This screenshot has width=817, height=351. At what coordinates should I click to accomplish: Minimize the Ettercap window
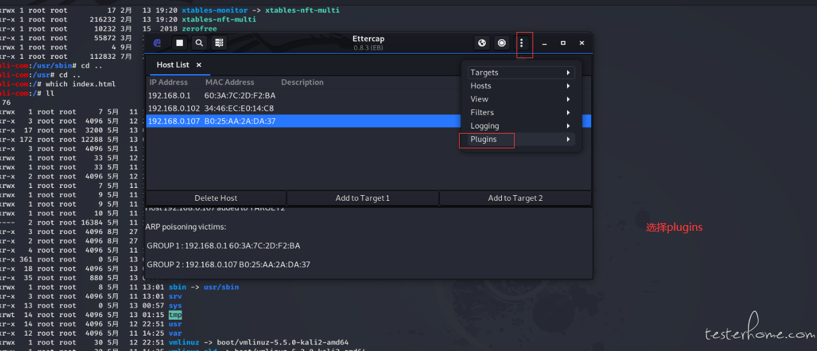[544, 43]
